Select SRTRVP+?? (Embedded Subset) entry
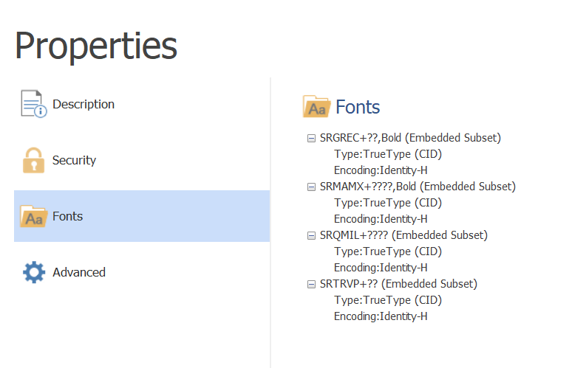The width and height of the screenshot is (586, 368). coord(398,284)
